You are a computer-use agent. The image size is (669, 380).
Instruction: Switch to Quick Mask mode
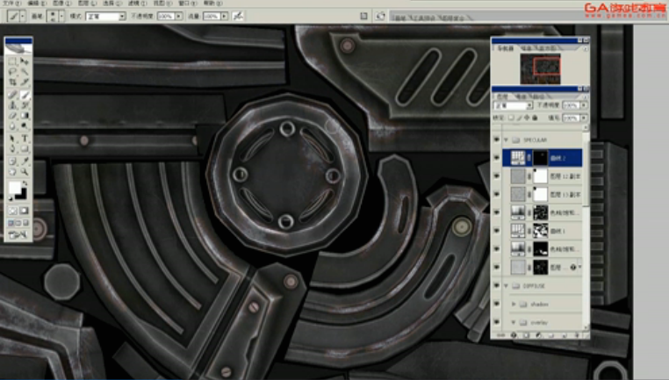pos(24,211)
